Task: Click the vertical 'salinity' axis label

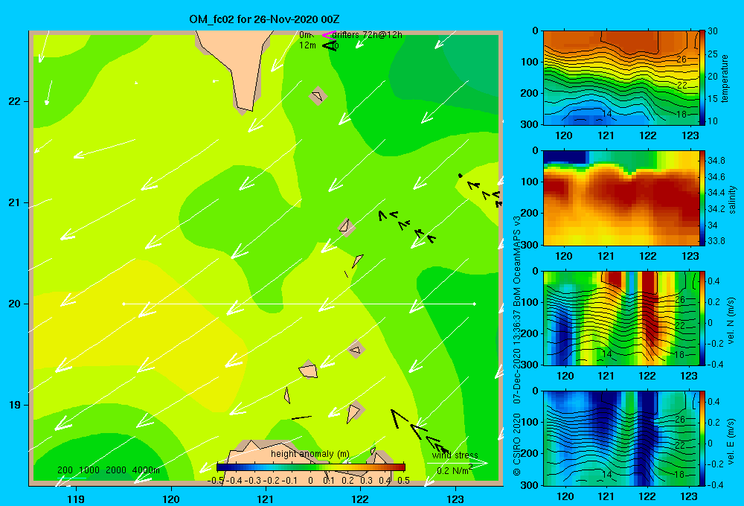Action: [732, 199]
